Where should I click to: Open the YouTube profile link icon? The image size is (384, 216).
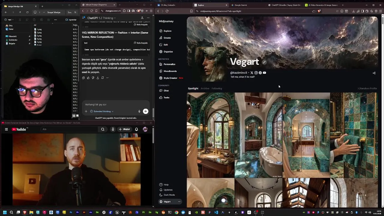[x=264, y=73]
